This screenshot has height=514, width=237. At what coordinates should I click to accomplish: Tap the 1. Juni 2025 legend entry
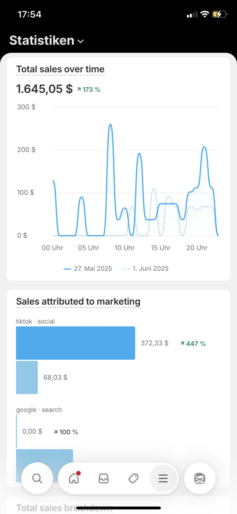(146, 269)
